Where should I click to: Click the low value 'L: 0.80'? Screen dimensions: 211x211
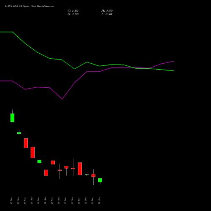tap(107, 14)
